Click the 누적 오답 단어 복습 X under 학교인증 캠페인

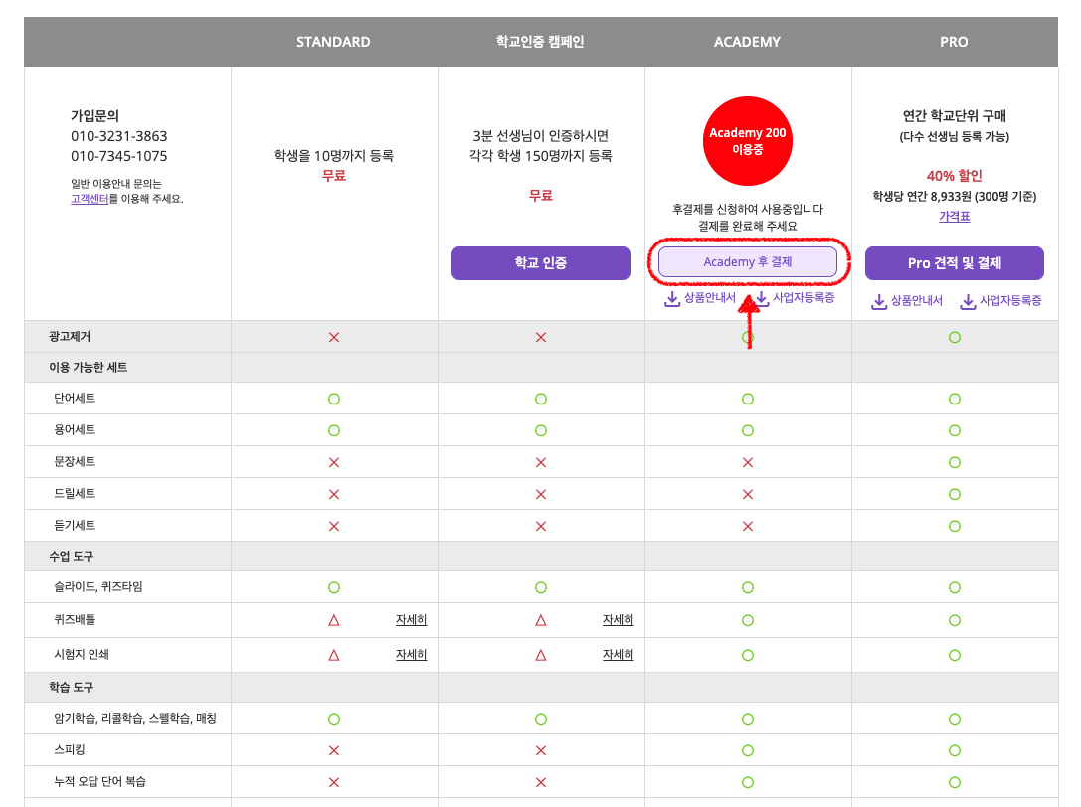(541, 782)
